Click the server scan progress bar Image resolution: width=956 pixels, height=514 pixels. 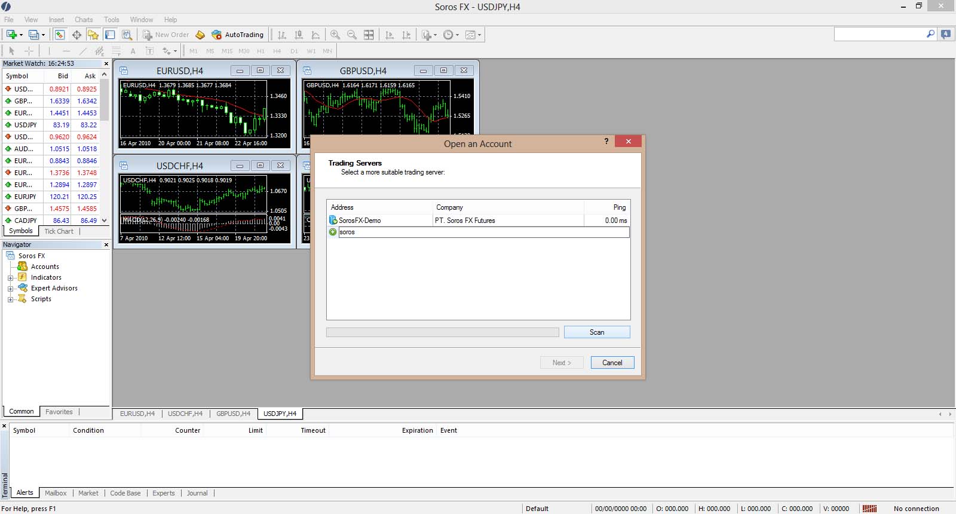pyautogui.click(x=443, y=332)
